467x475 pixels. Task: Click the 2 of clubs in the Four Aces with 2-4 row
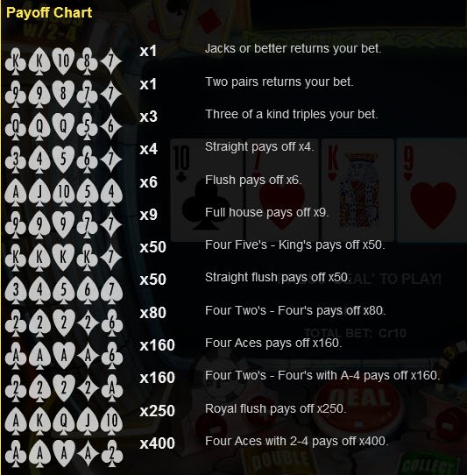[x=112, y=454]
